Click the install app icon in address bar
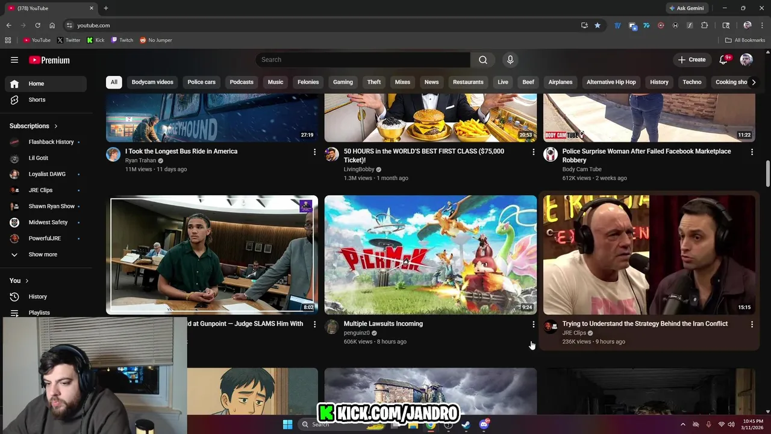 [x=584, y=25]
